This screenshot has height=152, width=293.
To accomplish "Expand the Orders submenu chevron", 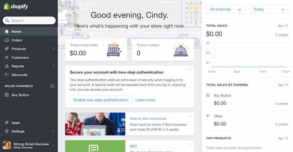I will (x=53, y=40).
